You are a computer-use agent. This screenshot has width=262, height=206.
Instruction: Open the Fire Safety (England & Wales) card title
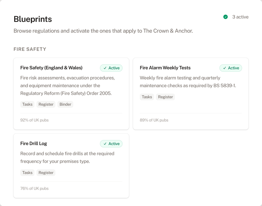pyautogui.click(x=51, y=68)
